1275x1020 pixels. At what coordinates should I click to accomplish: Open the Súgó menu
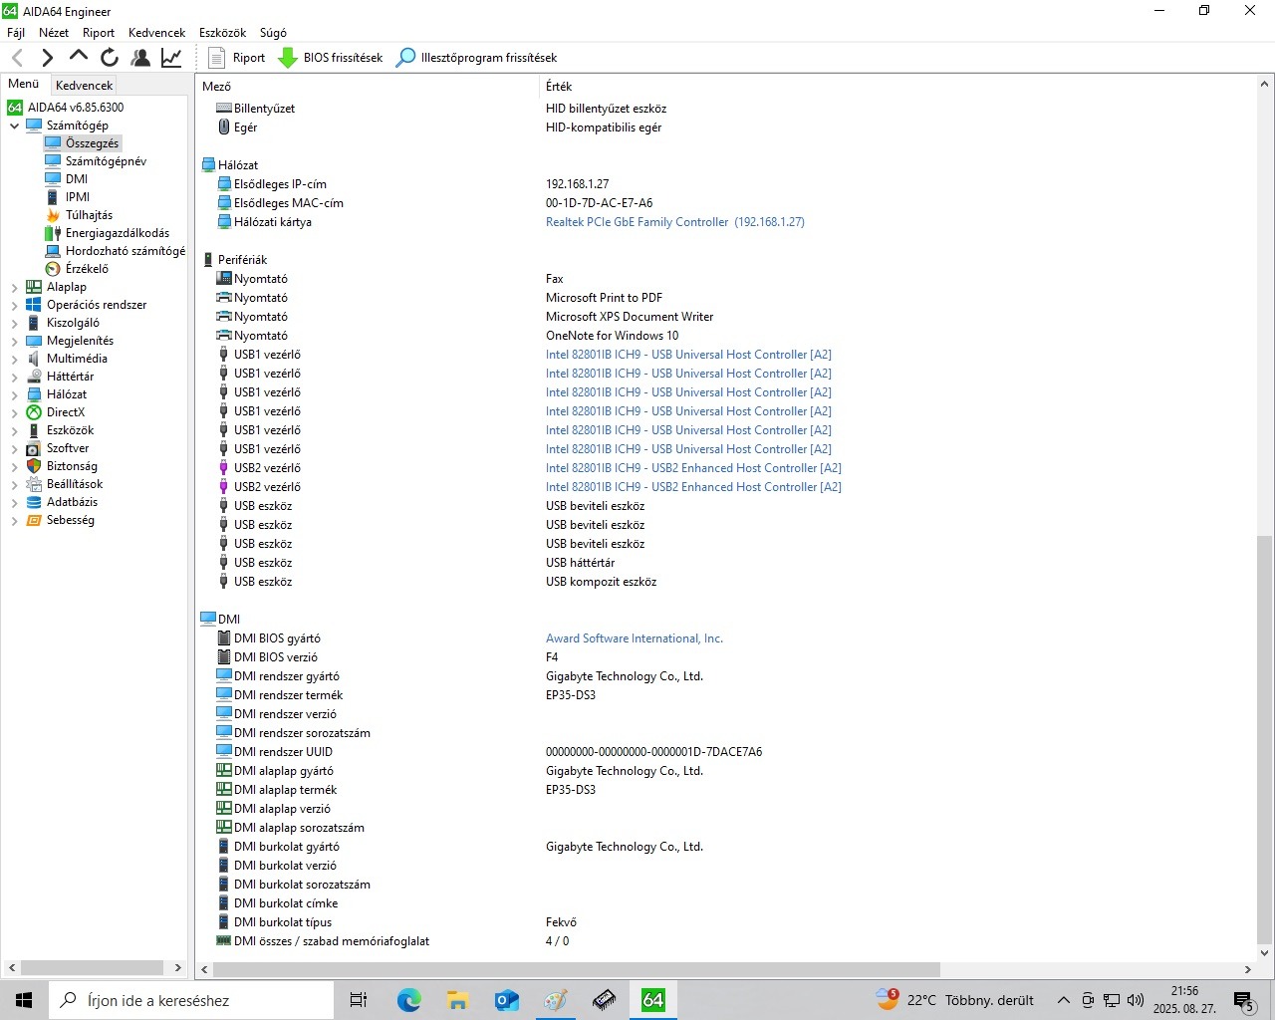point(273,33)
